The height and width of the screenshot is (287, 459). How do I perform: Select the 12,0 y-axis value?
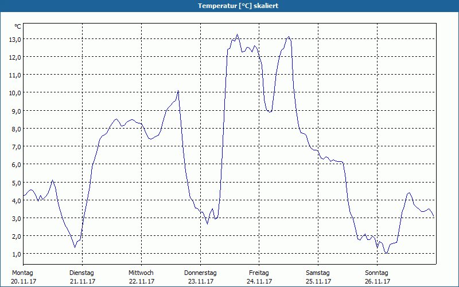pyautogui.click(x=15, y=57)
